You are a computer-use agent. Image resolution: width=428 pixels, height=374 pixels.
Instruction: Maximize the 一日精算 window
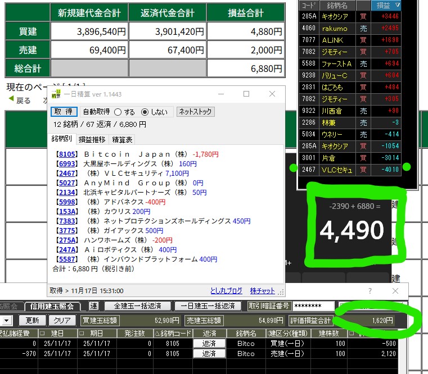pyautogui.click(x=246, y=94)
